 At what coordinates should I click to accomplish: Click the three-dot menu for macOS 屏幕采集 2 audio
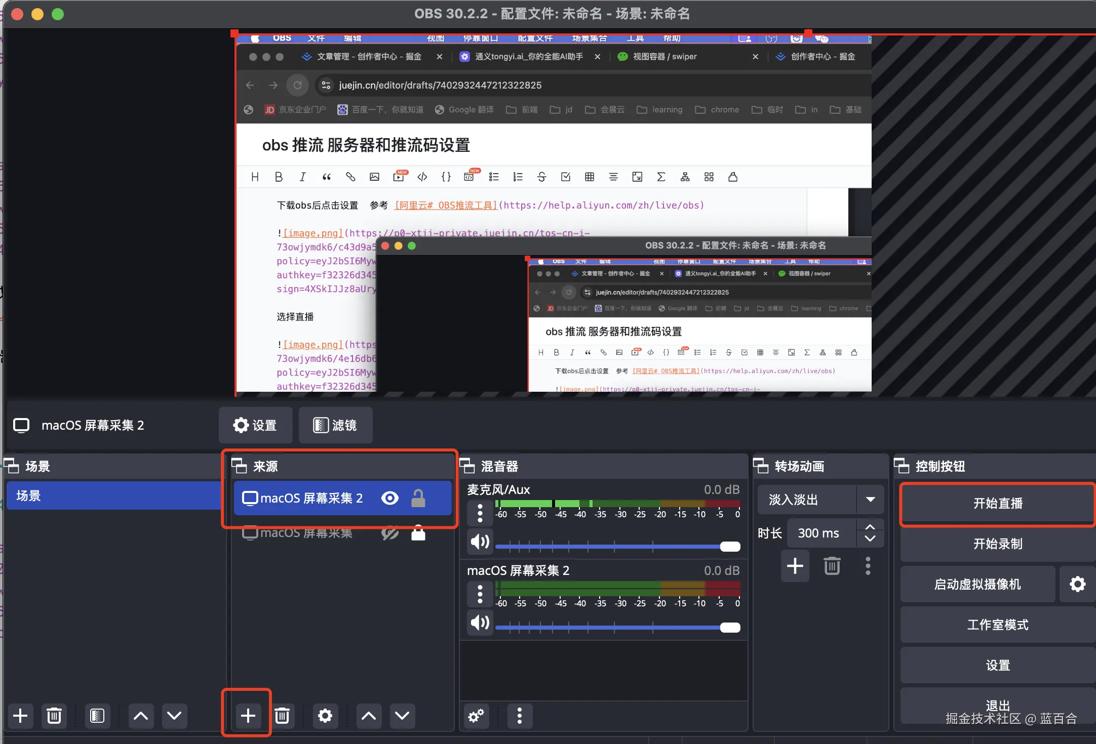(480, 594)
